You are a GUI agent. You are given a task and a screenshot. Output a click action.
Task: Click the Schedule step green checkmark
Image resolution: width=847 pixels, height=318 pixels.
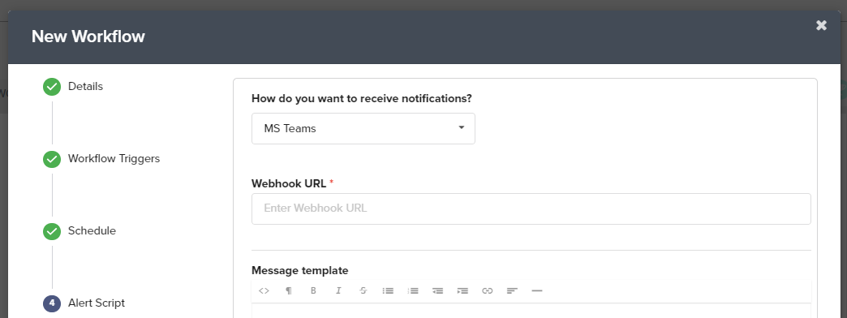(52, 231)
